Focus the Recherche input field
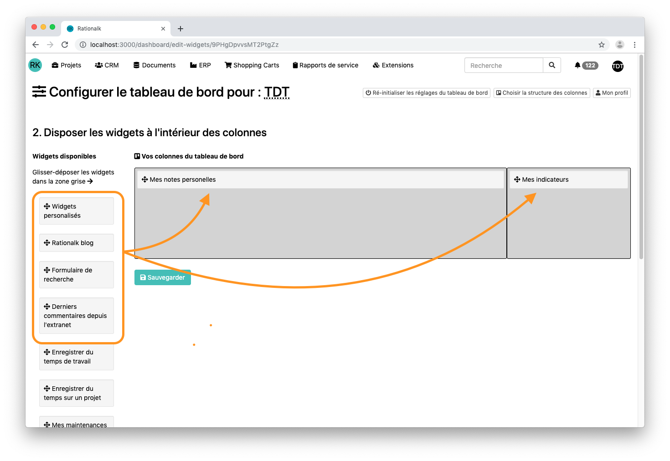 point(504,65)
